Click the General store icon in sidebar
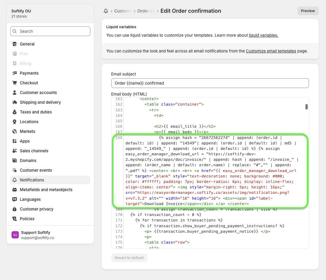This screenshot has width=326, height=280. [x=15, y=44]
